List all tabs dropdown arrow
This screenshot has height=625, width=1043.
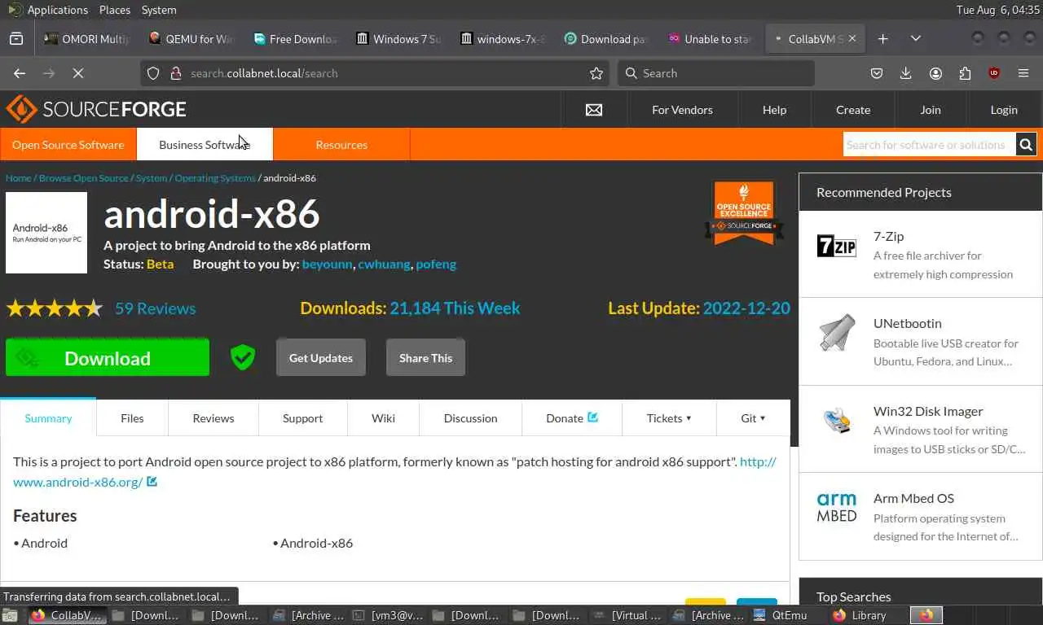coord(916,38)
